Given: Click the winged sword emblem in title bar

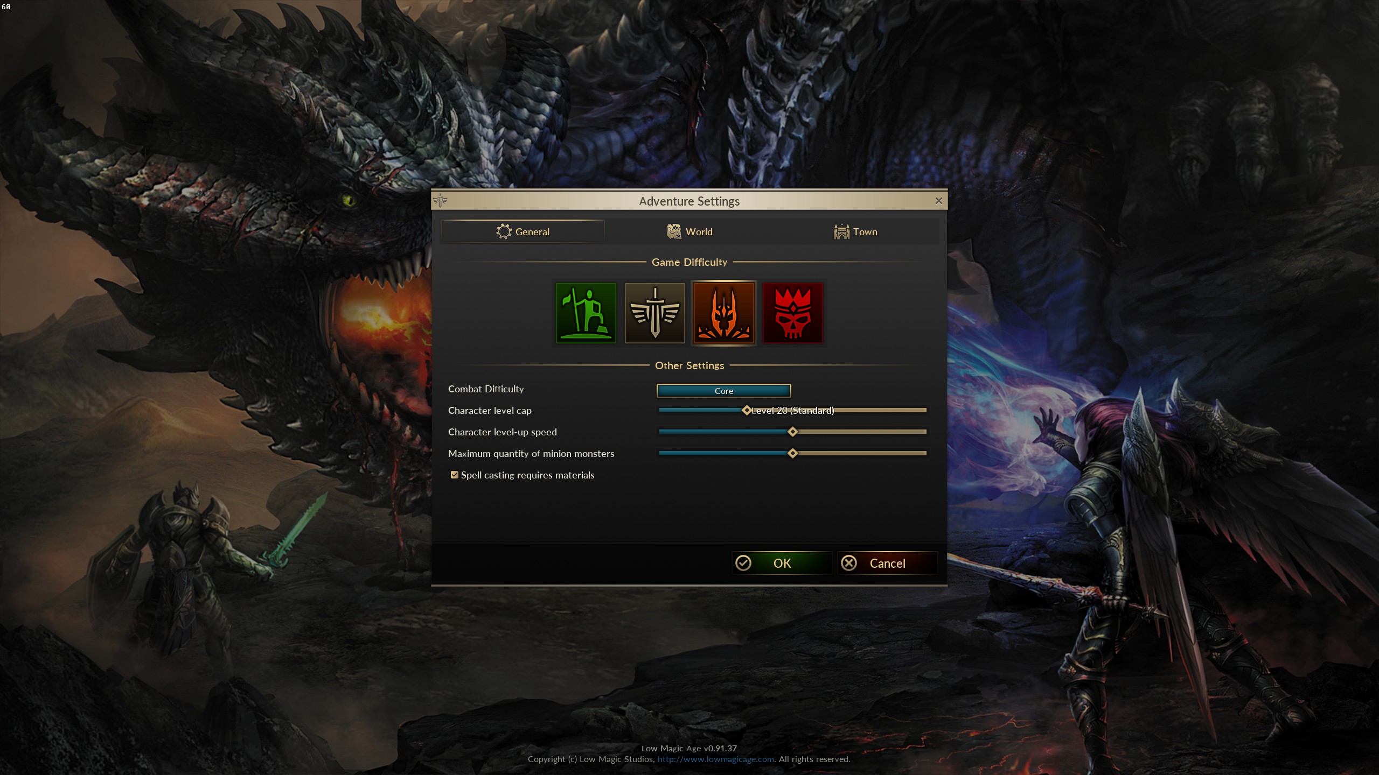Looking at the screenshot, I should click(440, 201).
